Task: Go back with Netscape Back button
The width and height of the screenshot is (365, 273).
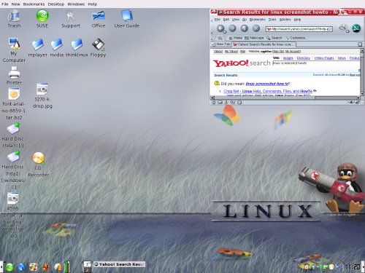Action: coord(220,28)
